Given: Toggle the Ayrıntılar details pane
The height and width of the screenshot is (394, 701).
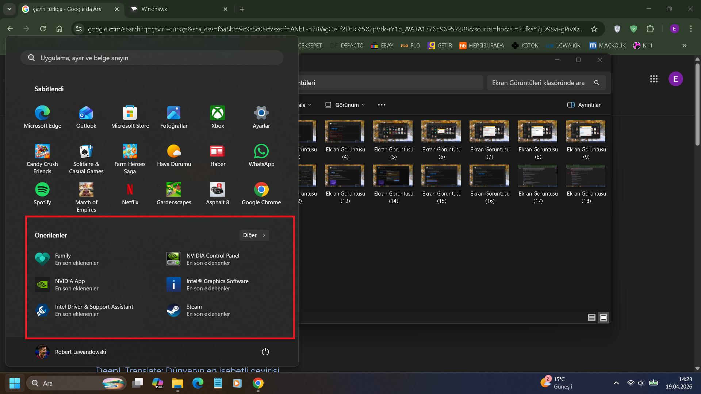Looking at the screenshot, I should (584, 105).
